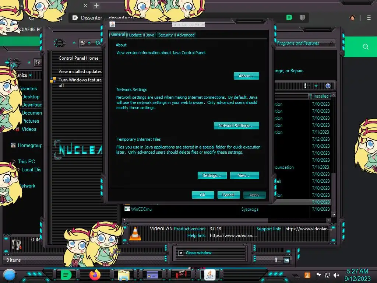Switch to large icons view in Explorer status bar

tap(286, 260)
